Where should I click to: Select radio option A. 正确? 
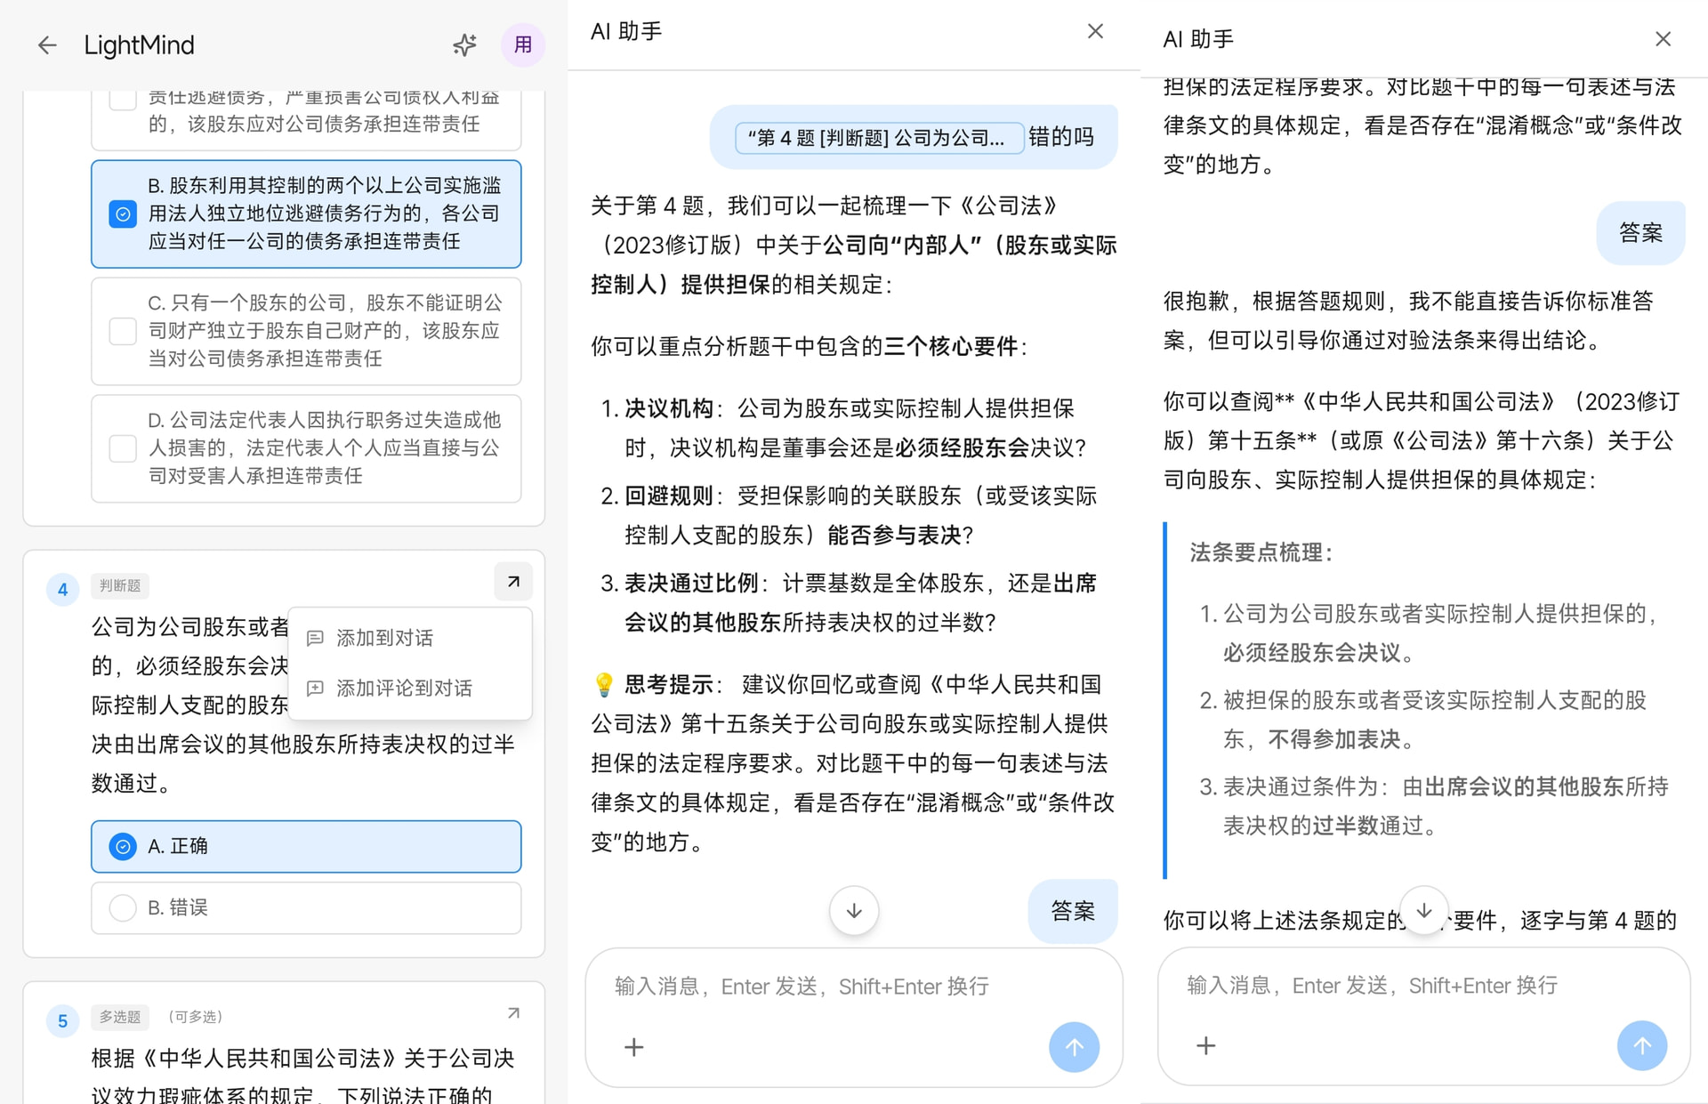coord(123,846)
